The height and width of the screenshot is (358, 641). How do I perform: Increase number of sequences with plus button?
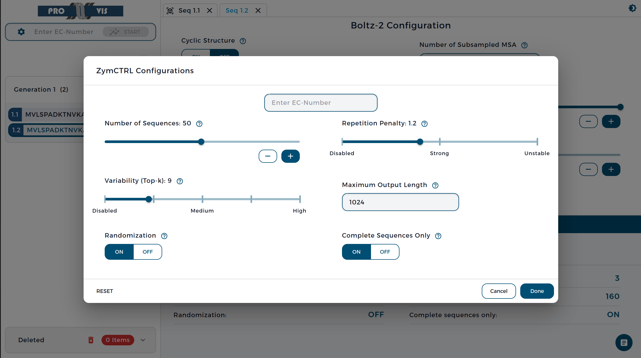[x=291, y=156]
